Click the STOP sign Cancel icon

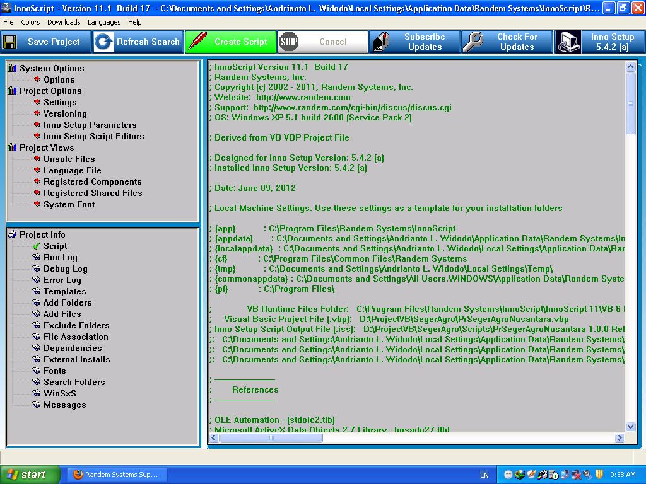[289, 42]
